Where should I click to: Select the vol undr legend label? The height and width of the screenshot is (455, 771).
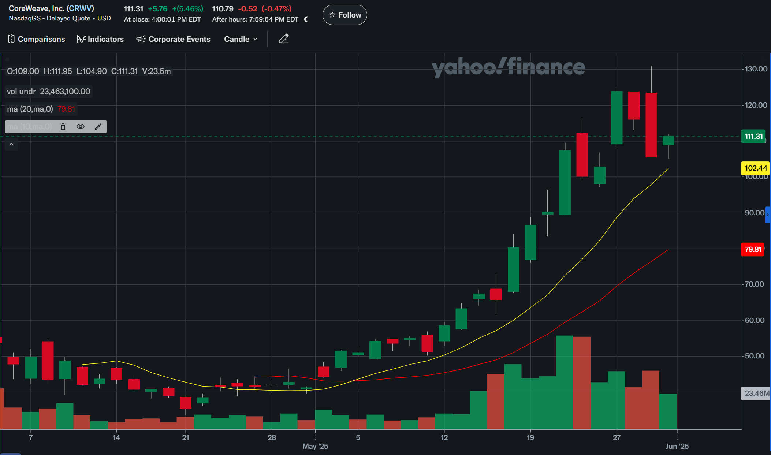coord(21,92)
